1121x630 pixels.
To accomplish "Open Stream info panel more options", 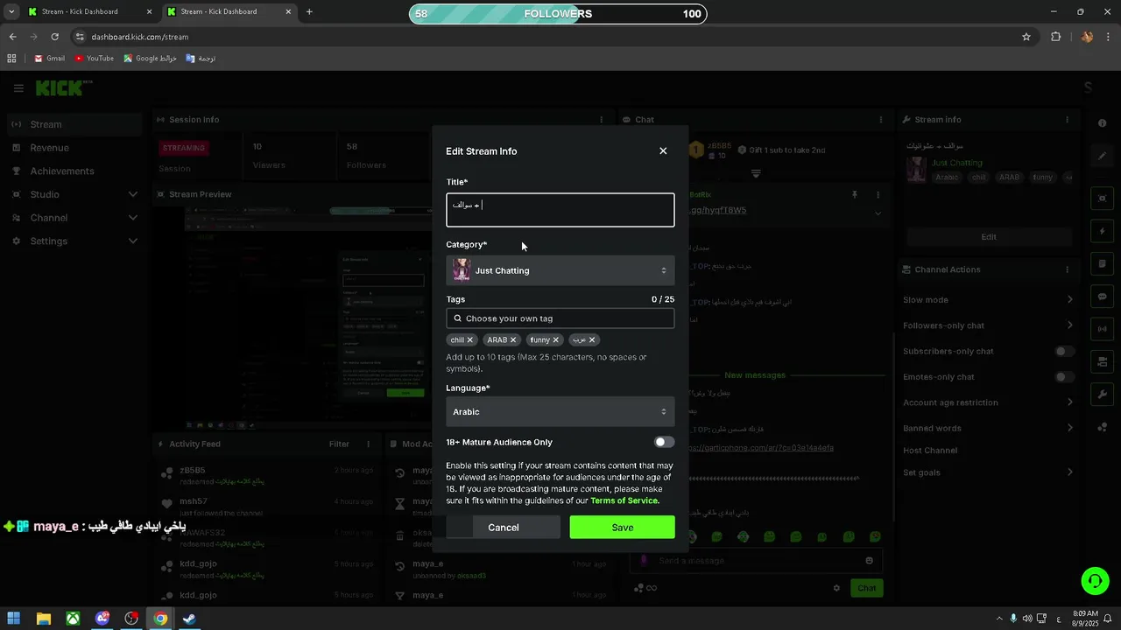I will pyautogui.click(x=1067, y=120).
